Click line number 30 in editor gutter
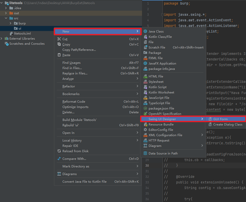Viewport: 246px width, 202px height. (x=147, y=166)
